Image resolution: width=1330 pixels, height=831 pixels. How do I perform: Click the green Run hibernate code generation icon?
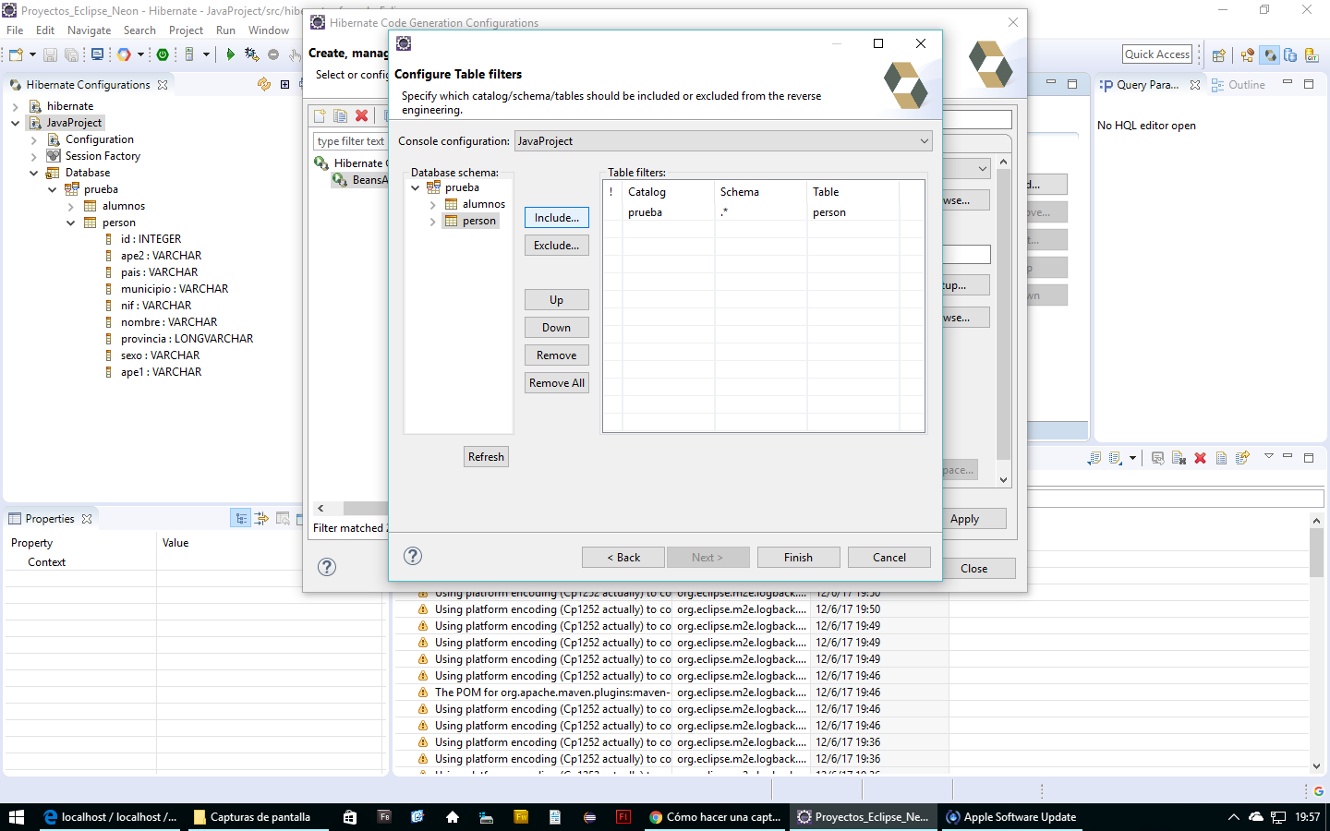point(230,54)
